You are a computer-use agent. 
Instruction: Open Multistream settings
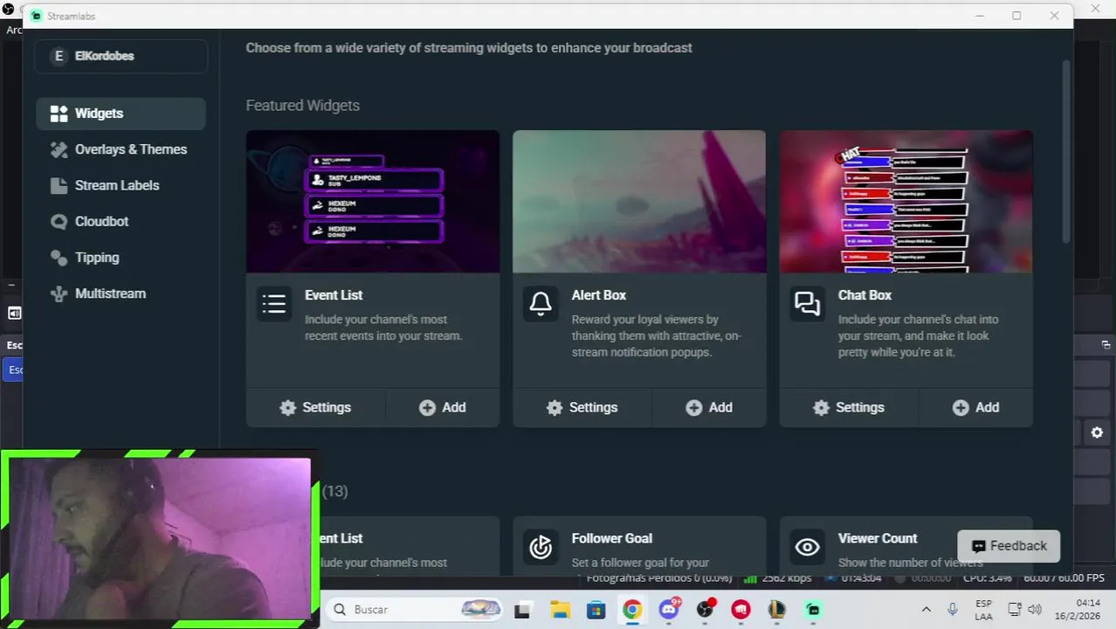coord(121,294)
